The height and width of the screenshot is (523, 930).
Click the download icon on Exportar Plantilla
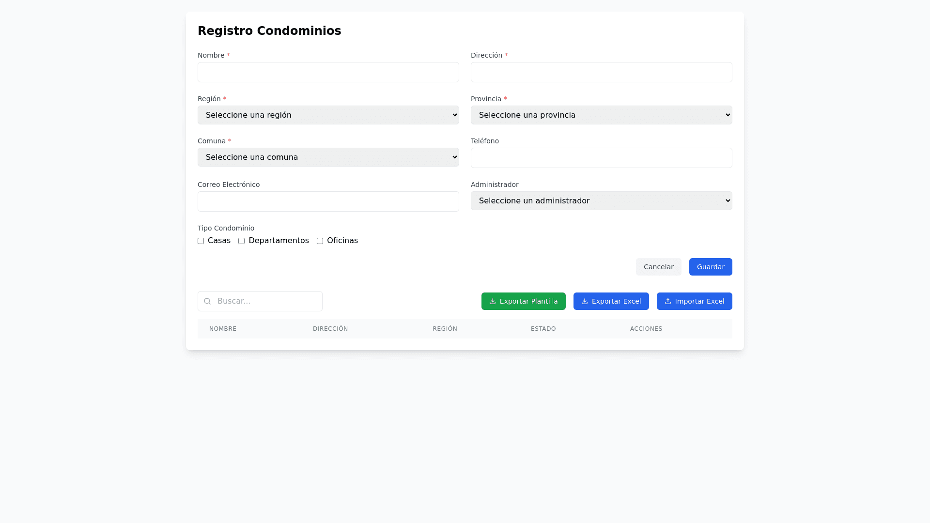[x=493, y=301]
